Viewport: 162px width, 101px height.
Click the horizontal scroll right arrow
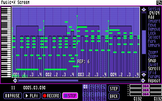point(143,81)
